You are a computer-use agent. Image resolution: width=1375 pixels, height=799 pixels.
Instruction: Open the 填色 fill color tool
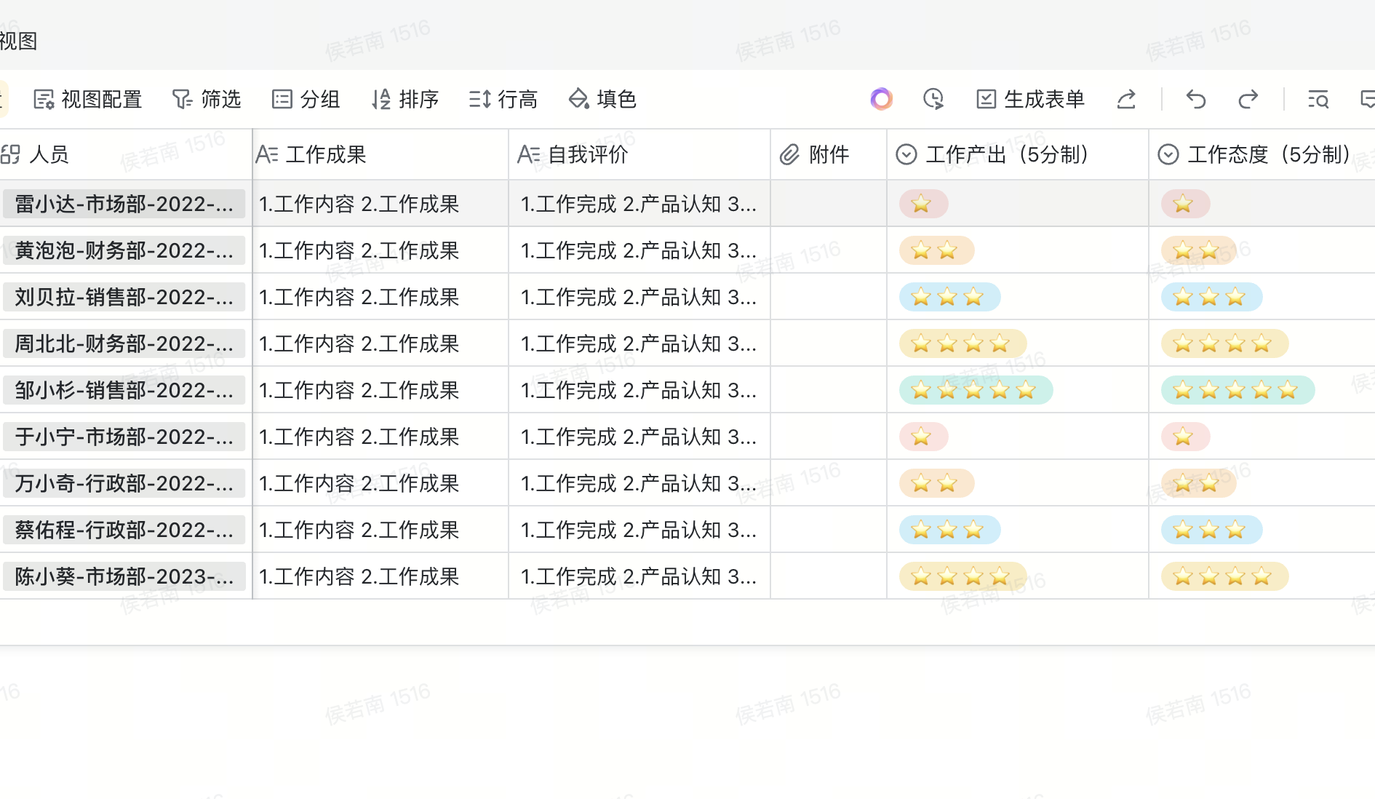pos(602,99)
